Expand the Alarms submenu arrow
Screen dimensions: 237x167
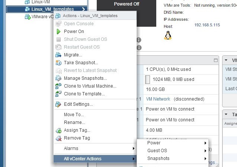(134, 148)
